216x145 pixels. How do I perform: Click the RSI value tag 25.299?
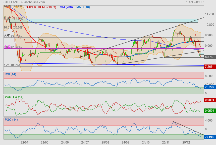click(x=209, y=87)
